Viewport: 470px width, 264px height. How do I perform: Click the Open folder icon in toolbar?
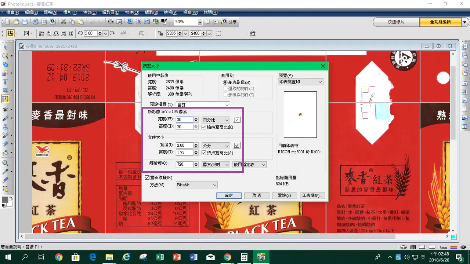[16, 22]
